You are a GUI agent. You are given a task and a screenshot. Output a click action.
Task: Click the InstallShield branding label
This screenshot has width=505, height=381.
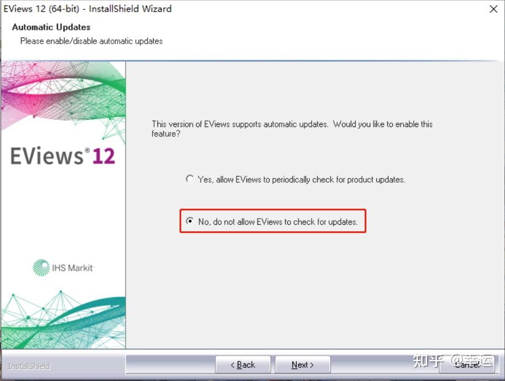click(x=29, y=366)
